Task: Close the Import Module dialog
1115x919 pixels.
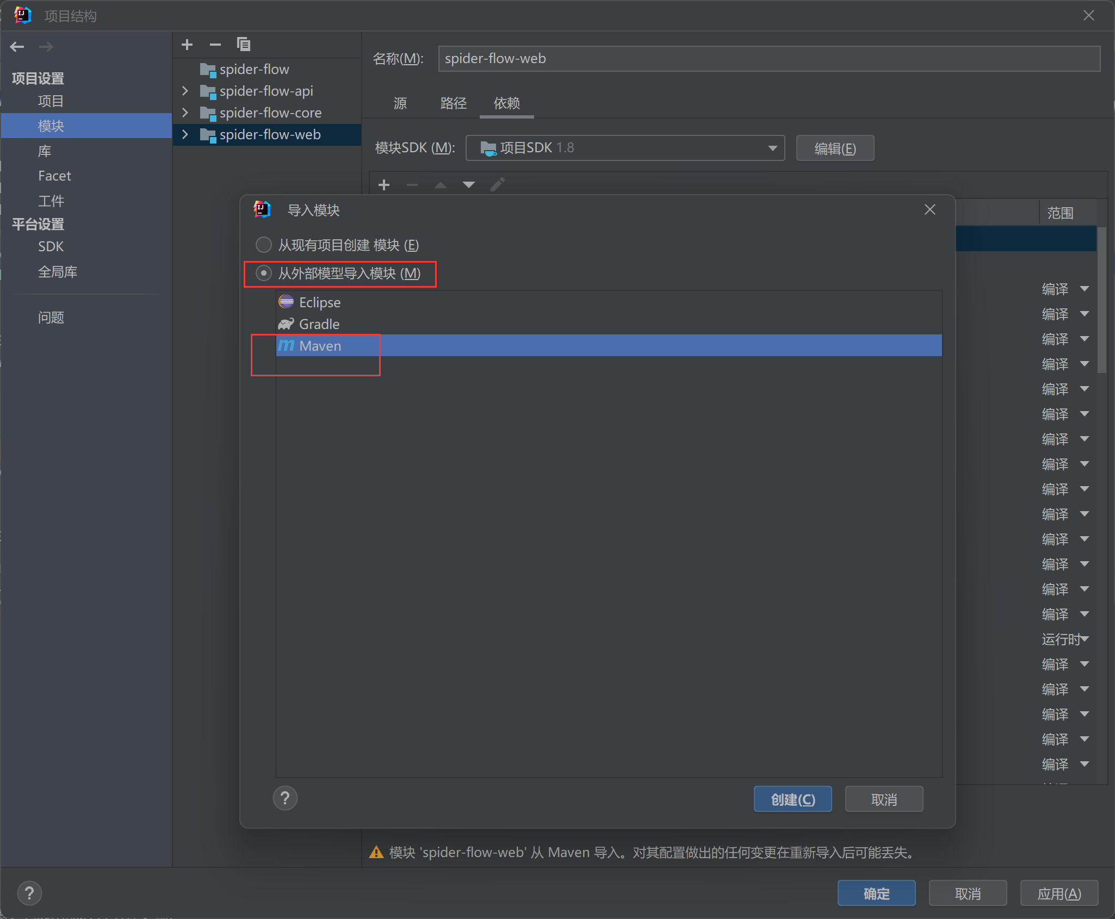Action: pyautogui.click(x=930, y=209)
